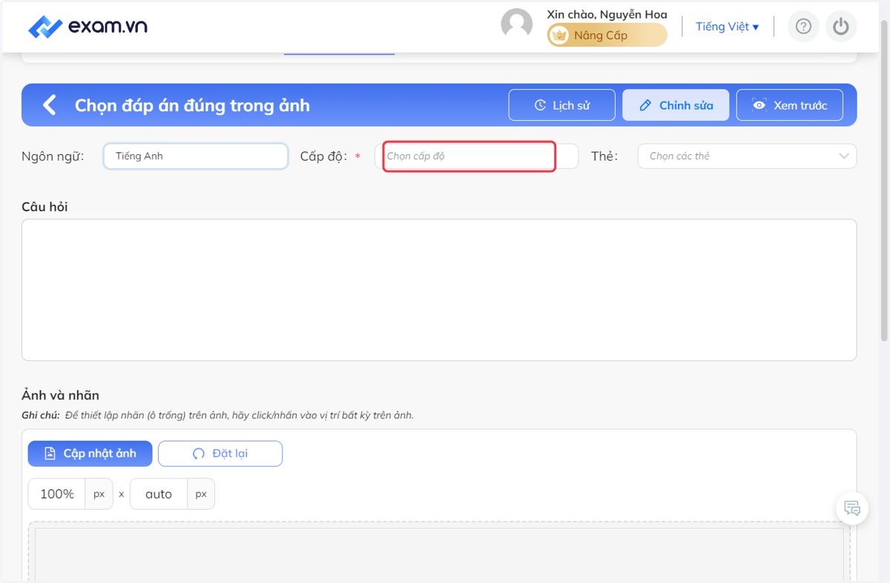The width and height of the screenshot is (890, 583).
Task: Click inside the Câu hỏi text area
Action: coord(439,290)
